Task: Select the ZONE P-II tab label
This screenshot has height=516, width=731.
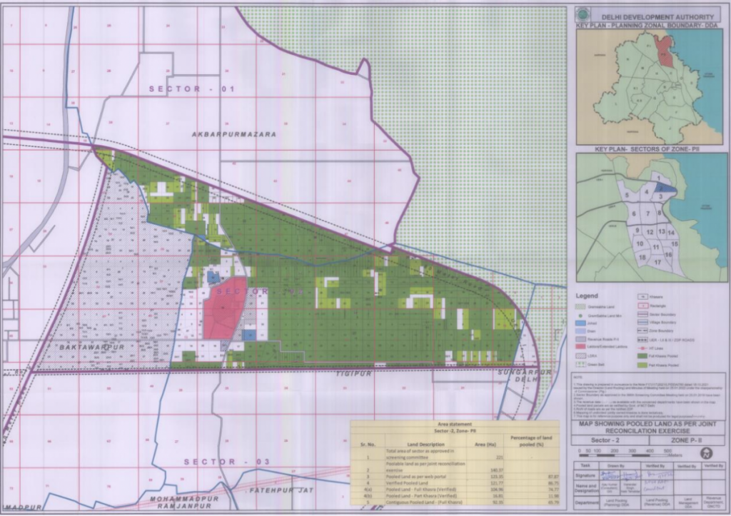Action: point(687,440)
